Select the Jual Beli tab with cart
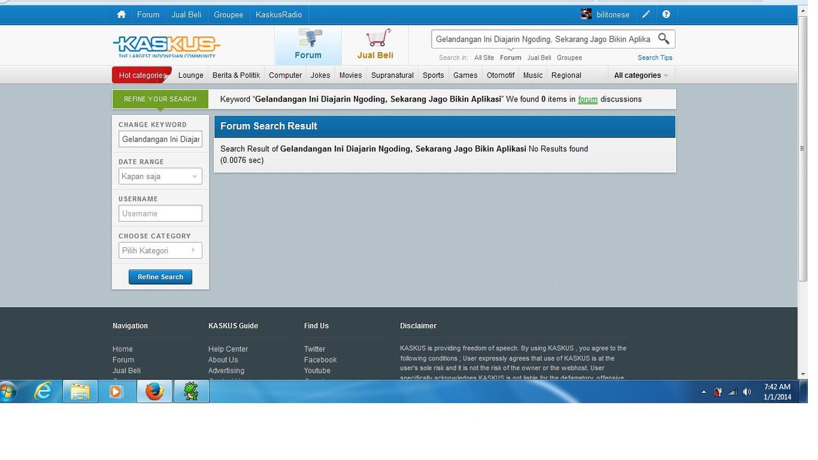This screenshot has height=460, width=818. 375,45
